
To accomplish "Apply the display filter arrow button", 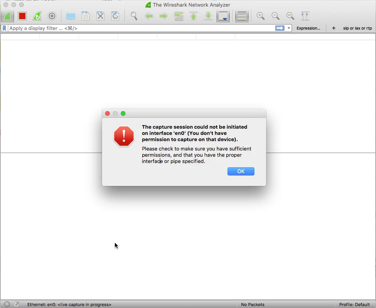I will [279, 28].
